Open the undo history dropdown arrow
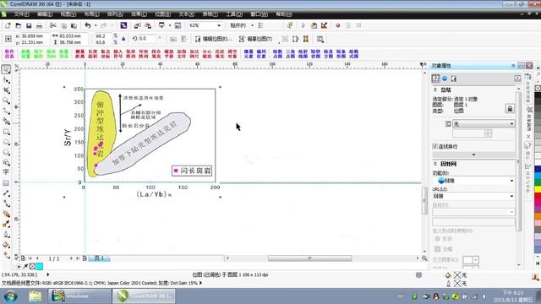 (96, 25)
